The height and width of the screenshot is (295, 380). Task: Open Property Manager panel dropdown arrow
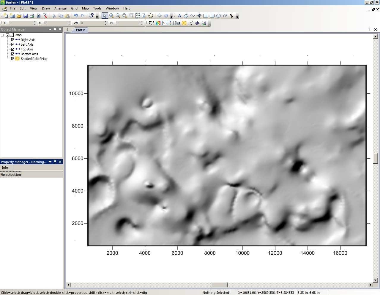tap(50, 162)
